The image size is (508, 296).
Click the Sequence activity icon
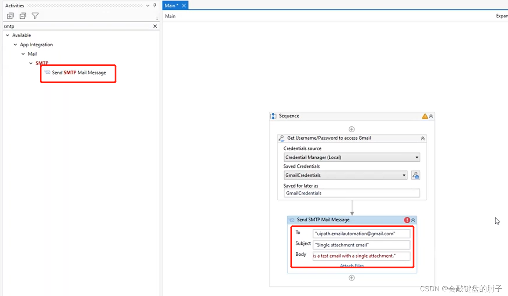click(273, 116)
